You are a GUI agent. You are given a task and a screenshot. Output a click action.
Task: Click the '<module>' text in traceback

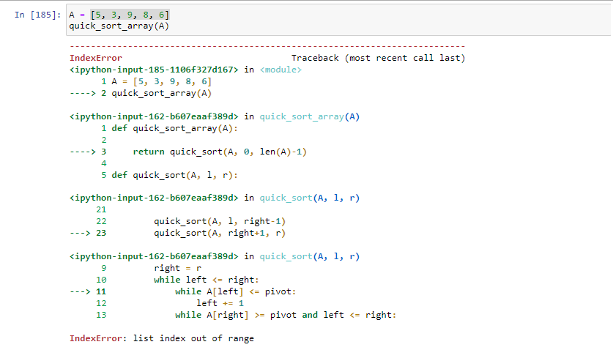[281, 70]
